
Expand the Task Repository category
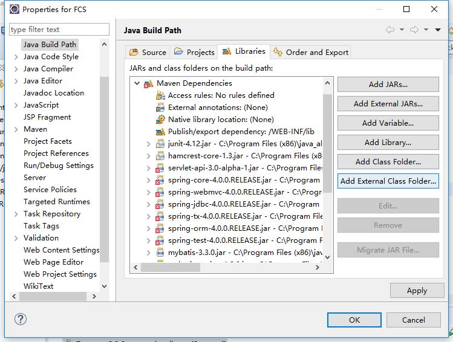click(x=16, y=214)
